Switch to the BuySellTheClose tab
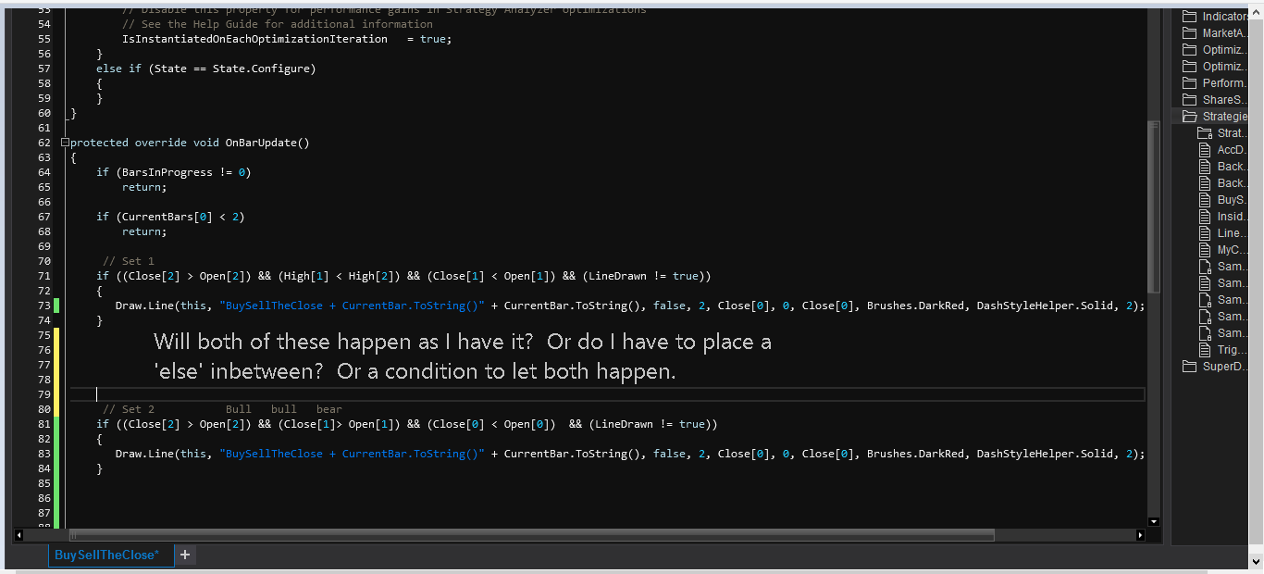This screenshot has height=574, width=1264. point(107,555)
